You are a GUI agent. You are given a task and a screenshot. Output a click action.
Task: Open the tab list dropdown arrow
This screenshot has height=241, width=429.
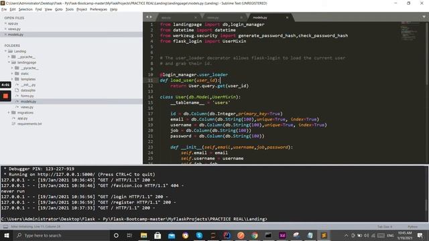(424, 17)
